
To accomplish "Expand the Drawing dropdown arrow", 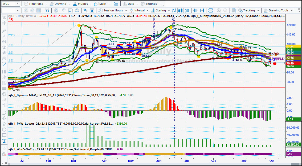I will [70, 4].
